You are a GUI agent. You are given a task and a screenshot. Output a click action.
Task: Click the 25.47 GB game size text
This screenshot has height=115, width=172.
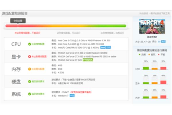(143, 42)
